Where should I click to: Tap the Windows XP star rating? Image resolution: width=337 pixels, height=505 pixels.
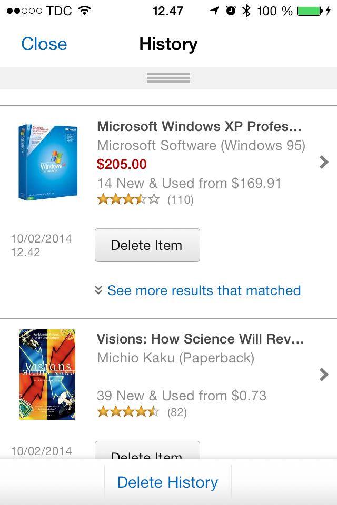coord(128,199)
